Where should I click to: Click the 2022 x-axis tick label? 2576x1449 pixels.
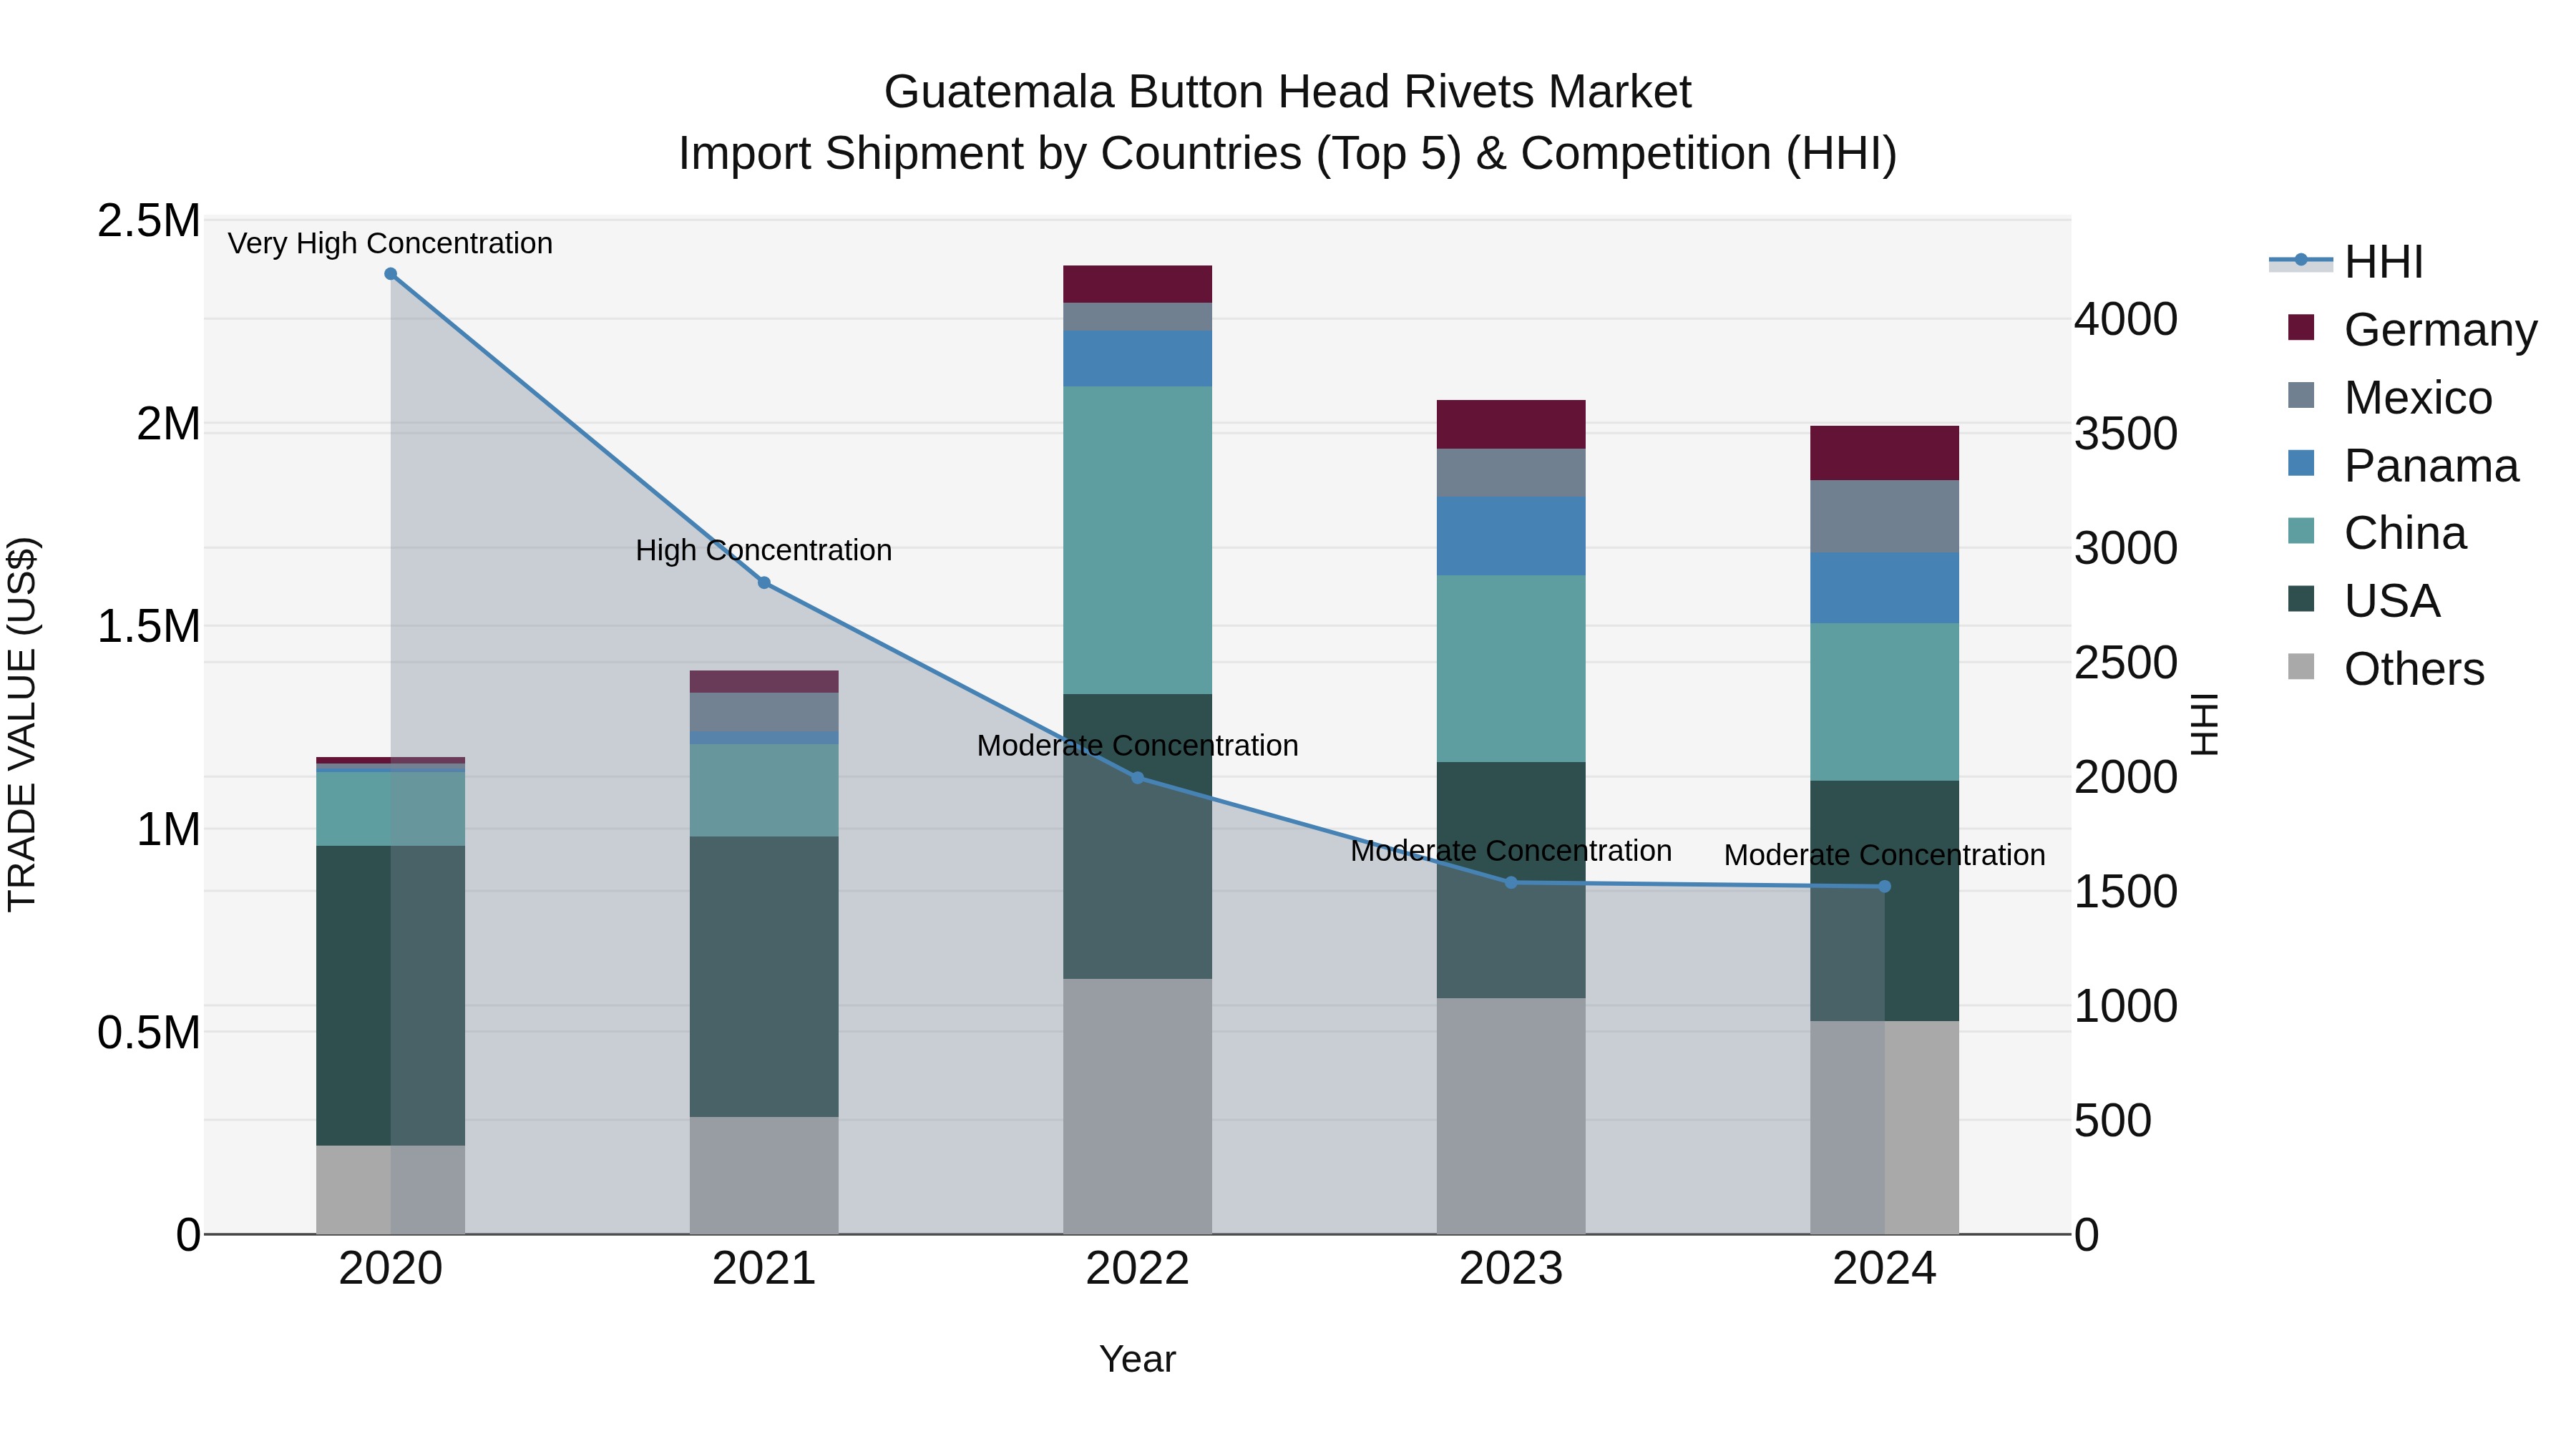1137,1269
